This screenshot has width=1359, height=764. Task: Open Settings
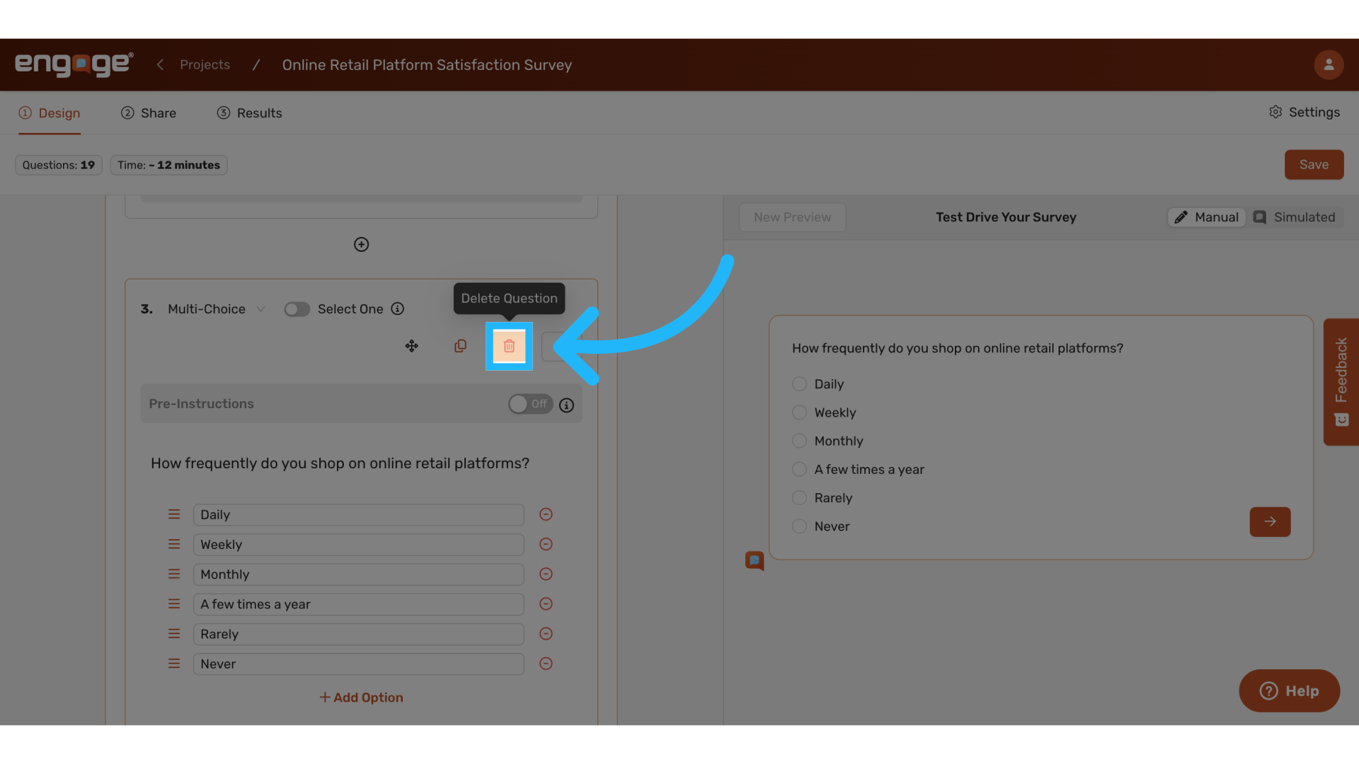tap(1304, 112)
